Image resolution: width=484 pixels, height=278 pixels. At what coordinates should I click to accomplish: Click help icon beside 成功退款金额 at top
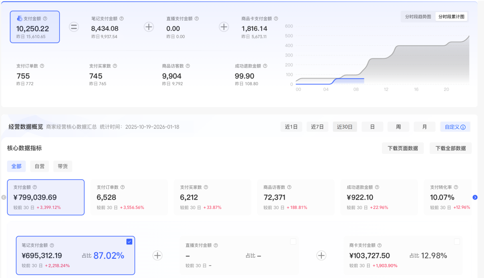tap(265, 66)
